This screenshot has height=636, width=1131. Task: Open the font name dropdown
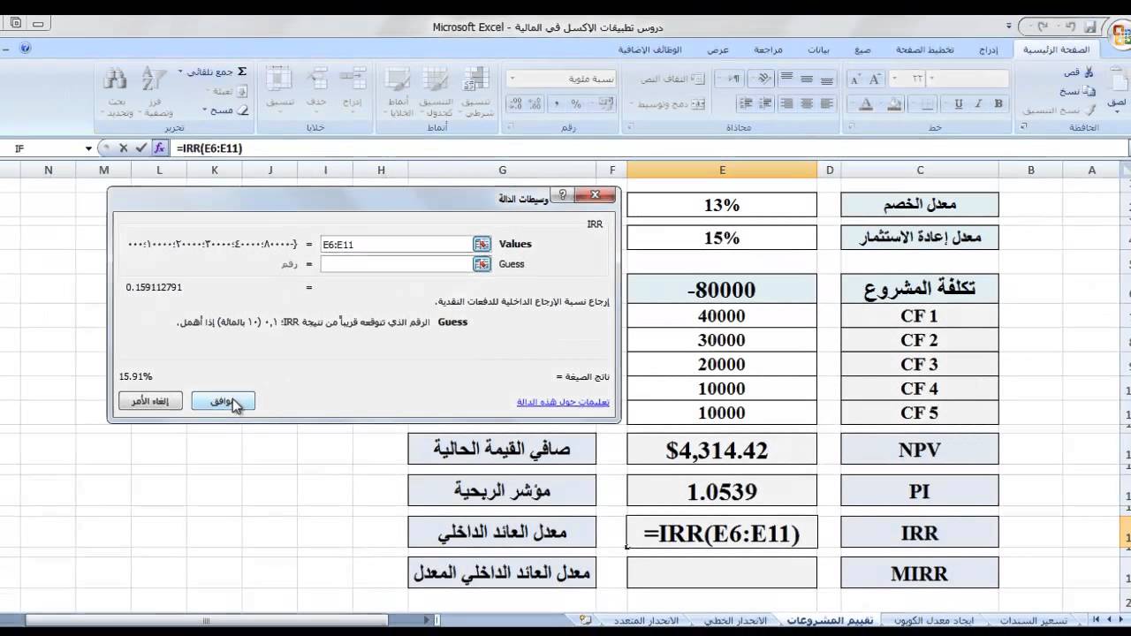(931, 79)
